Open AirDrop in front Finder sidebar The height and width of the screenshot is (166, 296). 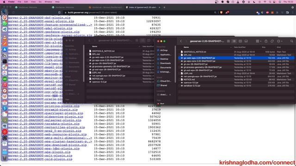[164, 50]
